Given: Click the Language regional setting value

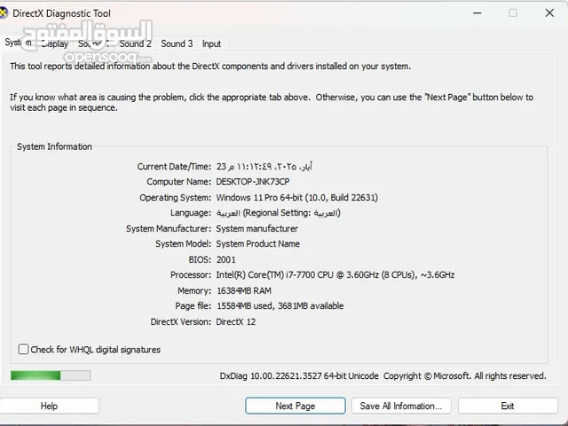Looking at the screenshot, I should pos(278,213).
